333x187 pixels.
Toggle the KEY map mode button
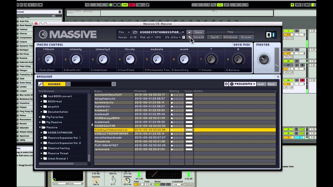point(298,5)
